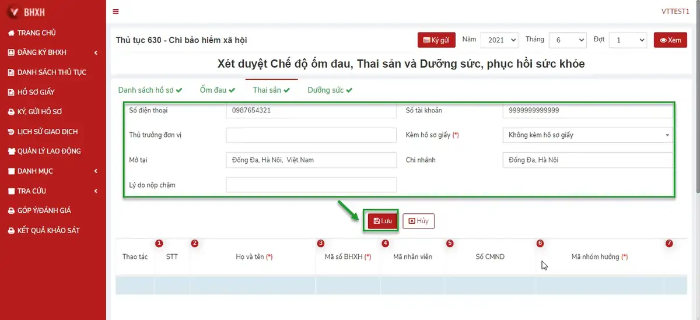Screen dimensions: 700x320
Task: Click print icon beside GÓP Ý/ĐÁNH GIÁ
Action: click(x=11, y=210)
